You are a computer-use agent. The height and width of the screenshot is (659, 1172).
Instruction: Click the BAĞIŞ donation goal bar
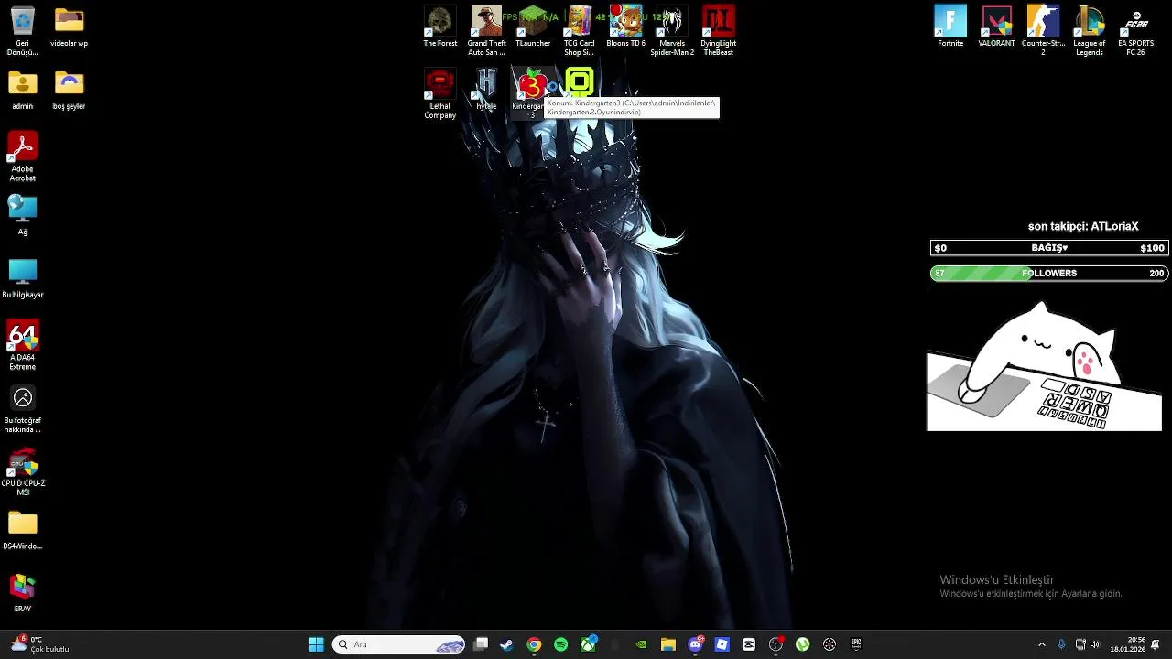coord(1049,248)
